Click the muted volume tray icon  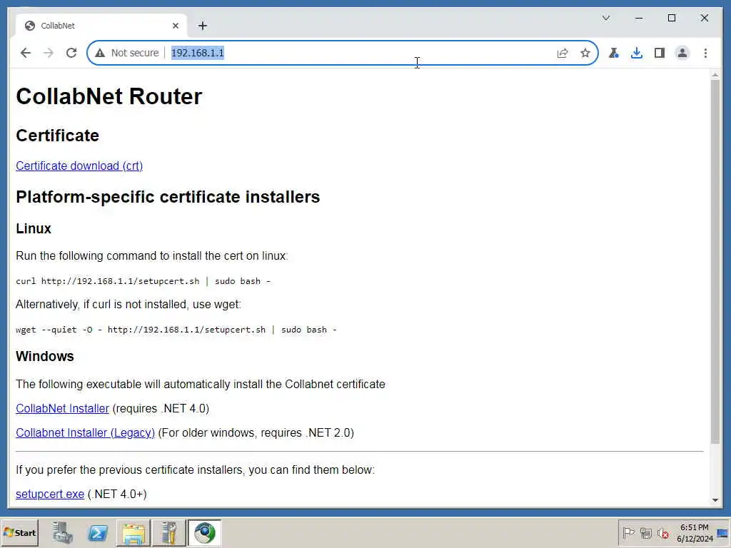click(663, 532)
